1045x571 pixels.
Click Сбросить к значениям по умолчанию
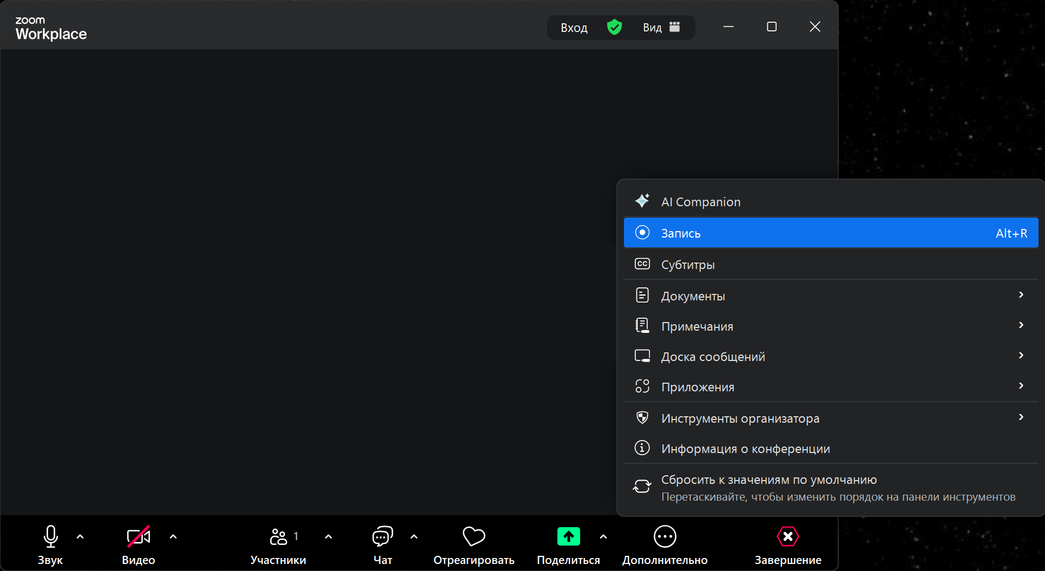pyautogui.click(x=768, y=480)
